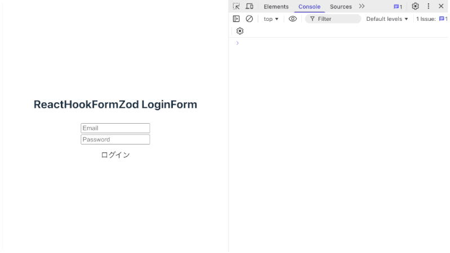The image size is (450, 253).
Task: Click the ログイン button
Action: (115, 155)
